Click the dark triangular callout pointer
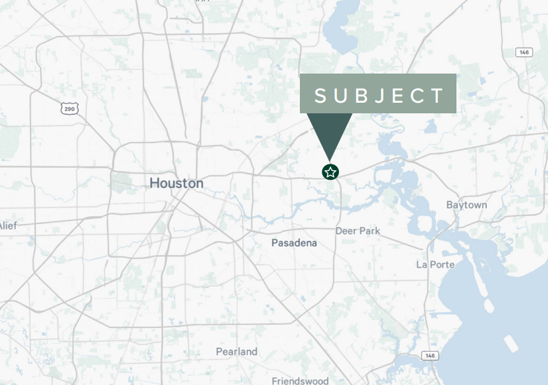548x385 pixels. click(x=330, y=137)
